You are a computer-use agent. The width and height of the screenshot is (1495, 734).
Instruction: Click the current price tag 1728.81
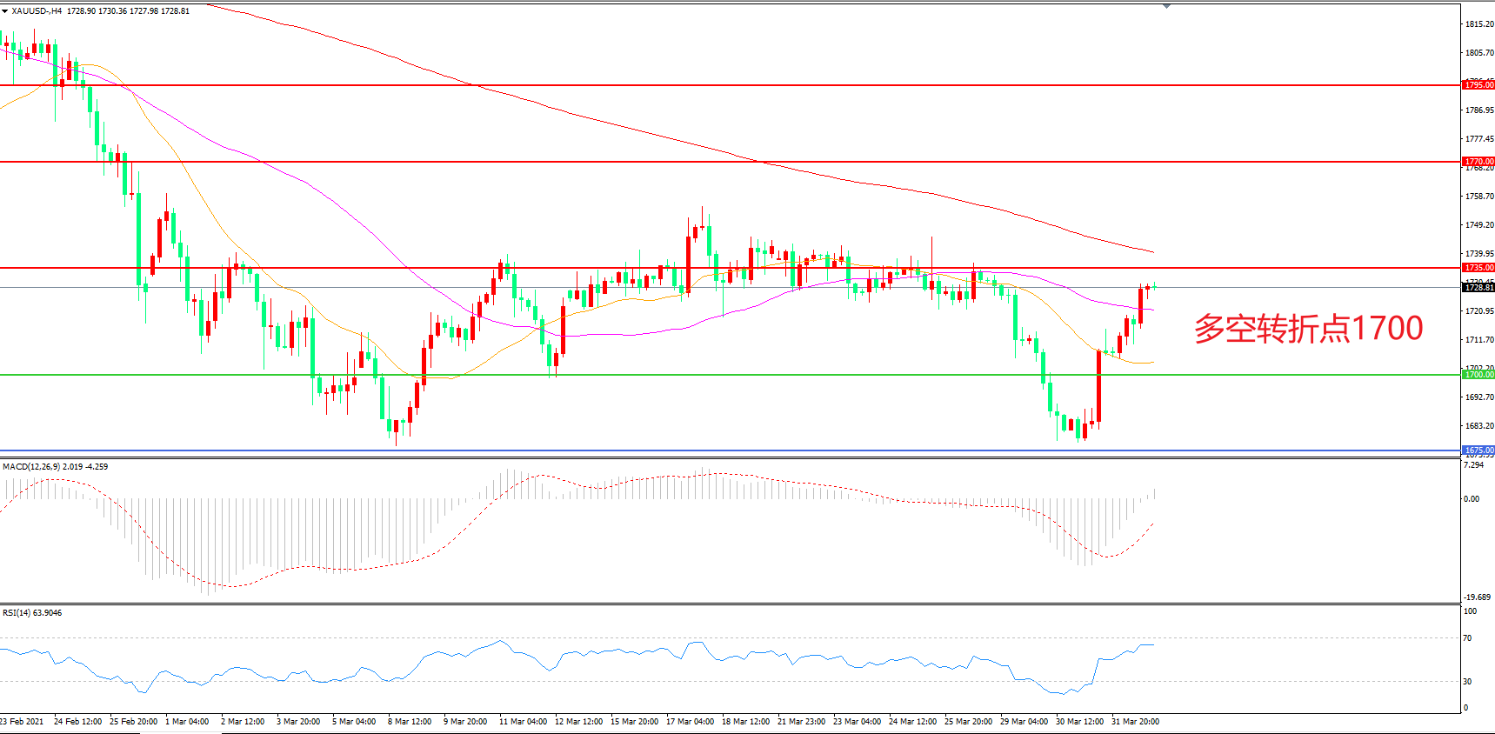[x=1478, y=288]
